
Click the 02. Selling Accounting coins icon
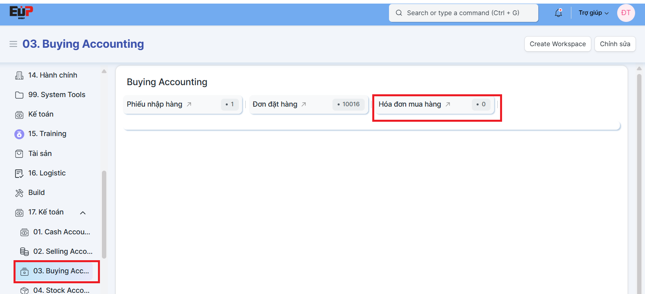click(24, 251)
